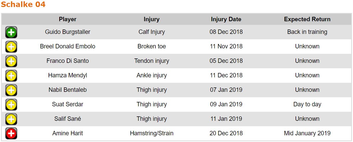Click the yellow injury icon next to Franco Di Santo

[x=11, y=61]
